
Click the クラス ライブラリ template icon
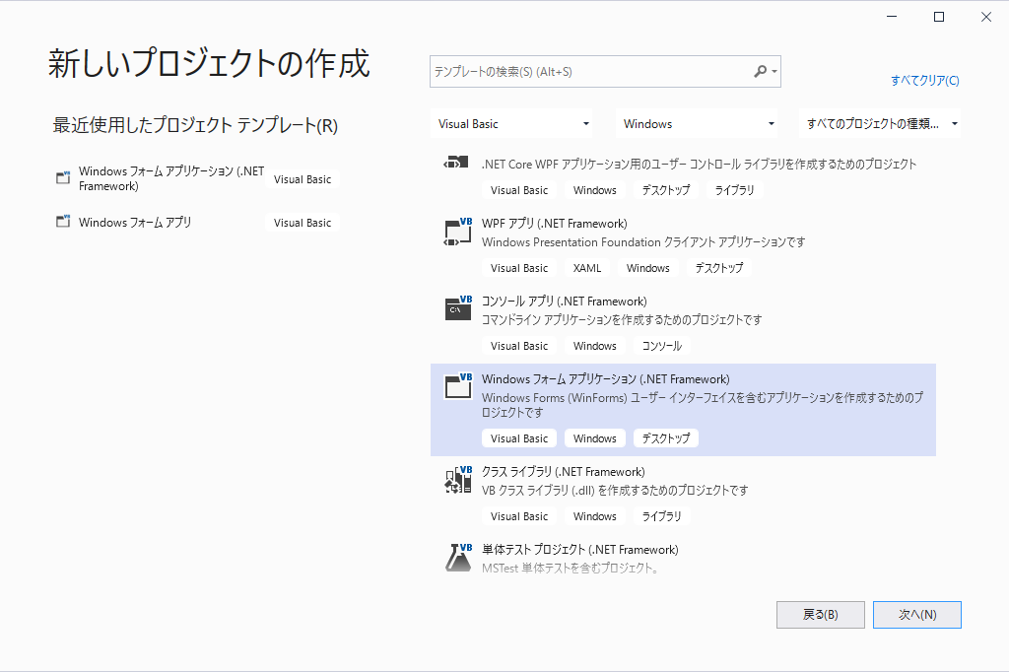[458, 480]
